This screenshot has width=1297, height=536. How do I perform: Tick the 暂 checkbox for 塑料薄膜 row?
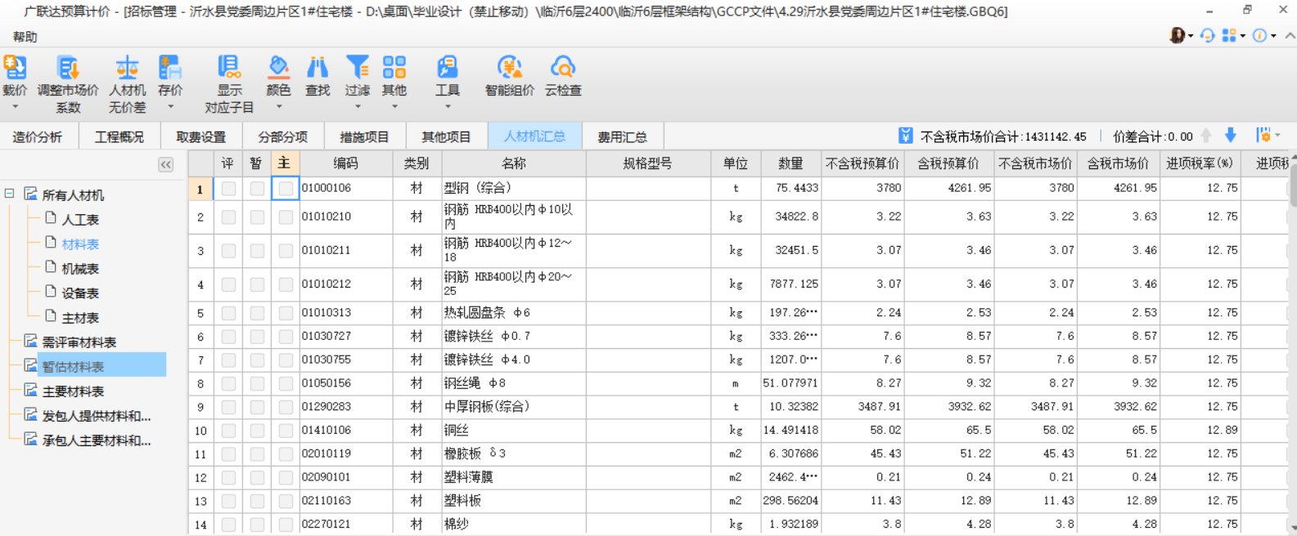tap(257, 477)
